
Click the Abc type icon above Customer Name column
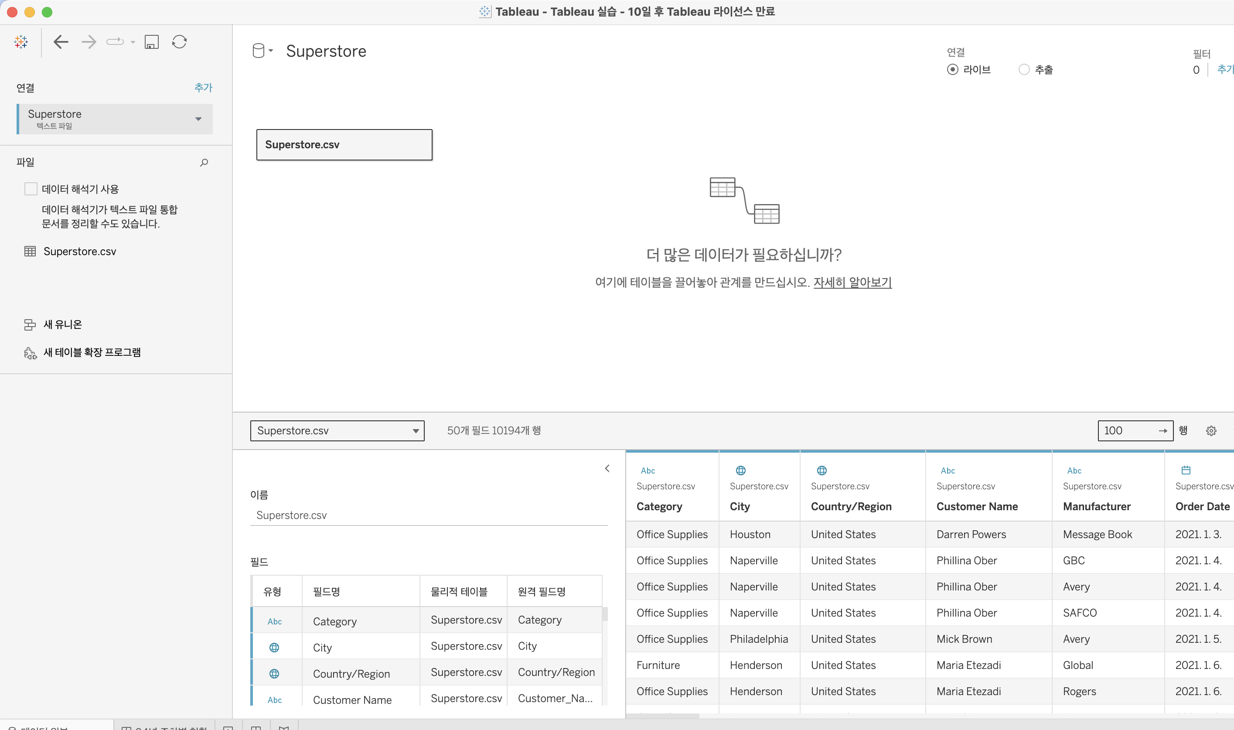948,471
